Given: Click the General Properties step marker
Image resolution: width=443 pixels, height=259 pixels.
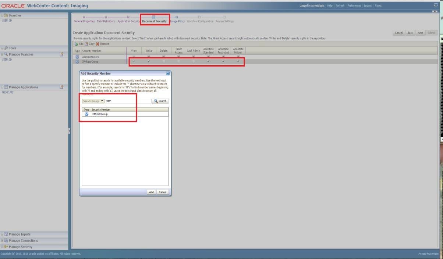Looking at the screenshot, I should click(x=84, y=17).
